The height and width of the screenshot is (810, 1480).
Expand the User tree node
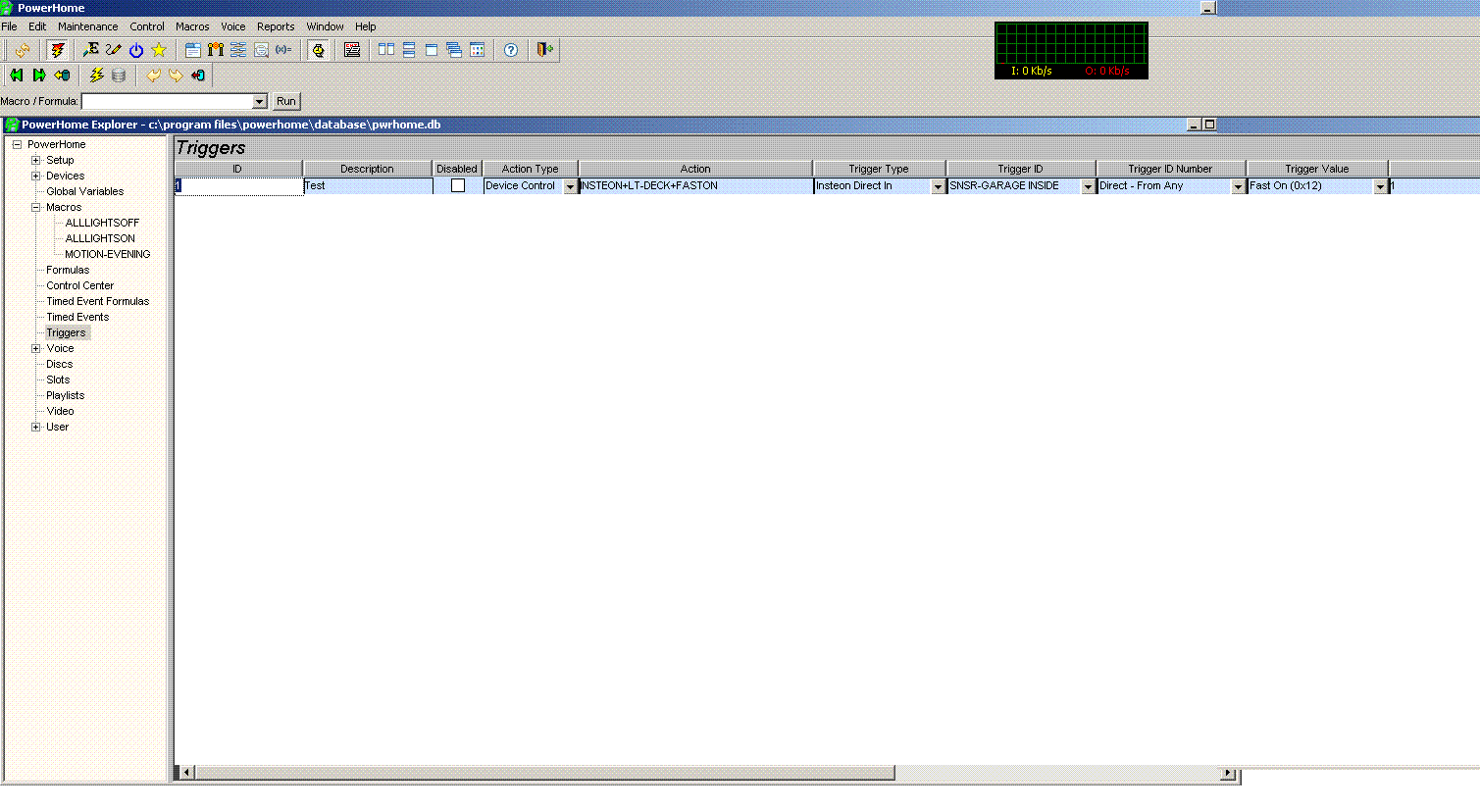pyautogui.click(x=36, y=427)
